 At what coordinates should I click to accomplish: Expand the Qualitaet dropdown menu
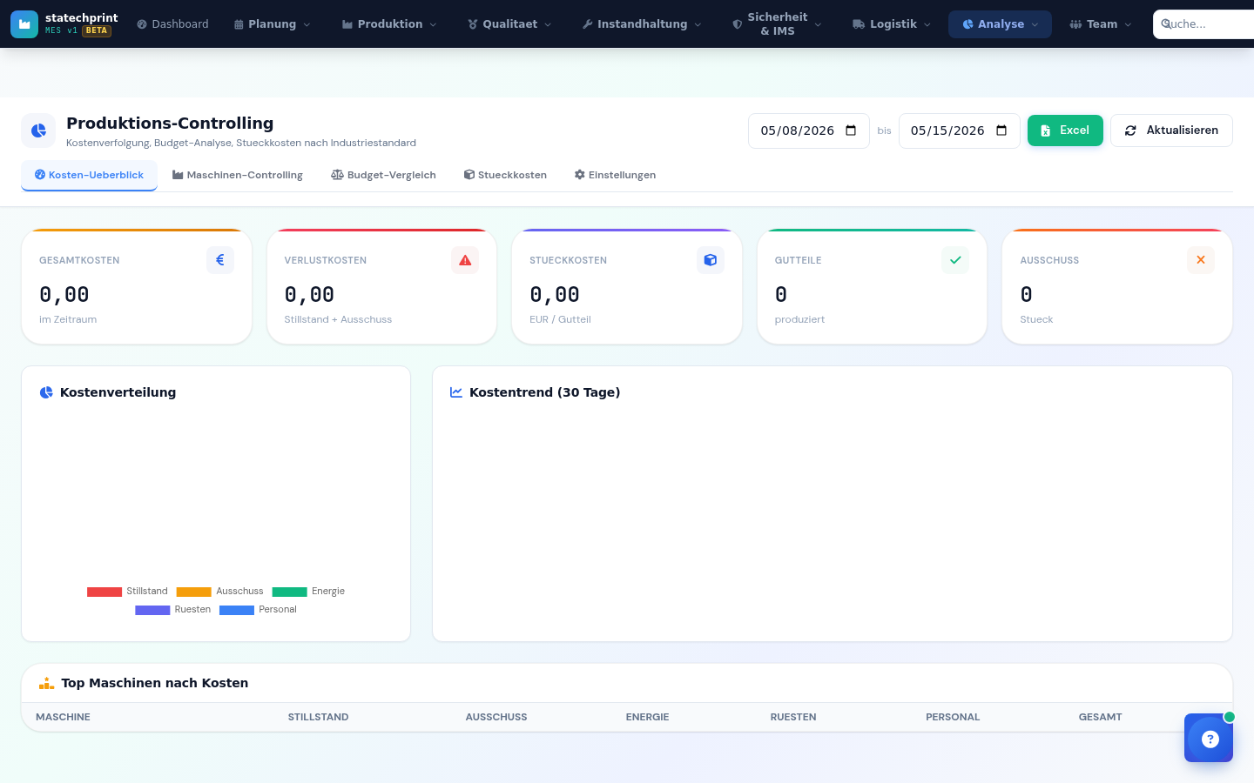tap(509, 24)
